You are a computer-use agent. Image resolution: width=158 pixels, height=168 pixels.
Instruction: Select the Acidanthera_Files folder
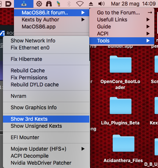click(x=123, y=149)
